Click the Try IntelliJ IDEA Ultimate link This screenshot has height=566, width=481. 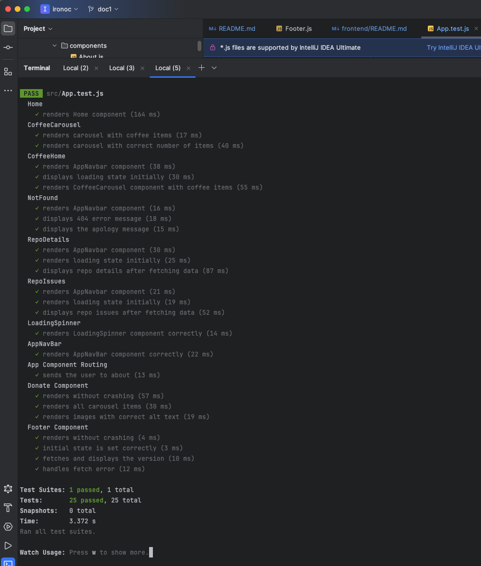coord(453,48)
